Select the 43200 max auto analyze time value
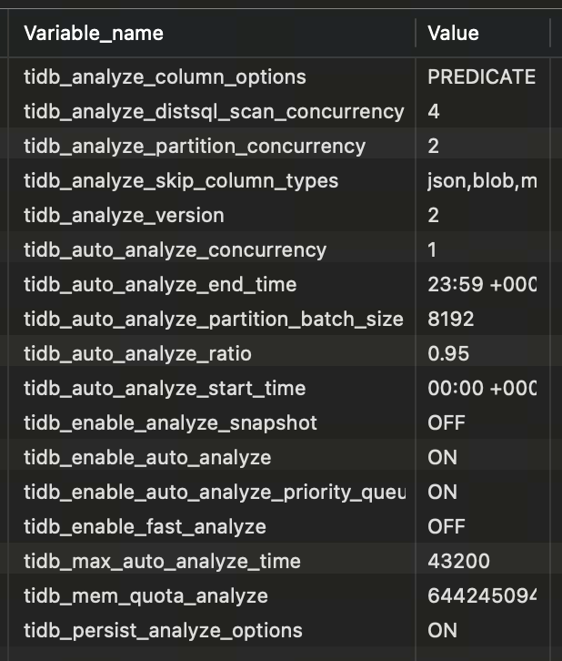 click(x=458, y=562)
